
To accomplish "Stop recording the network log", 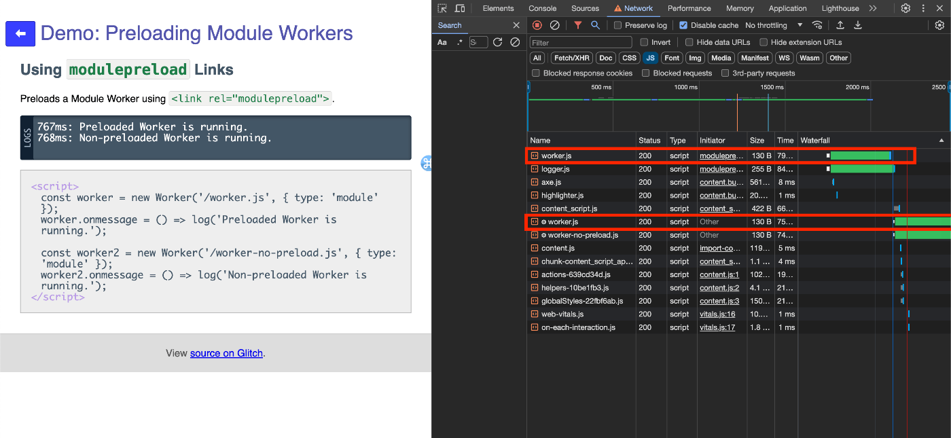I will [537, 25].
